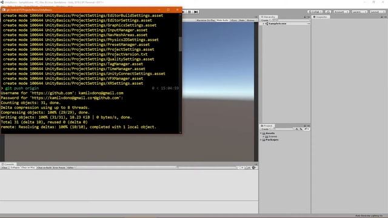
Task: Open Hierarchy Create dropdown
Action: [266, 20]
